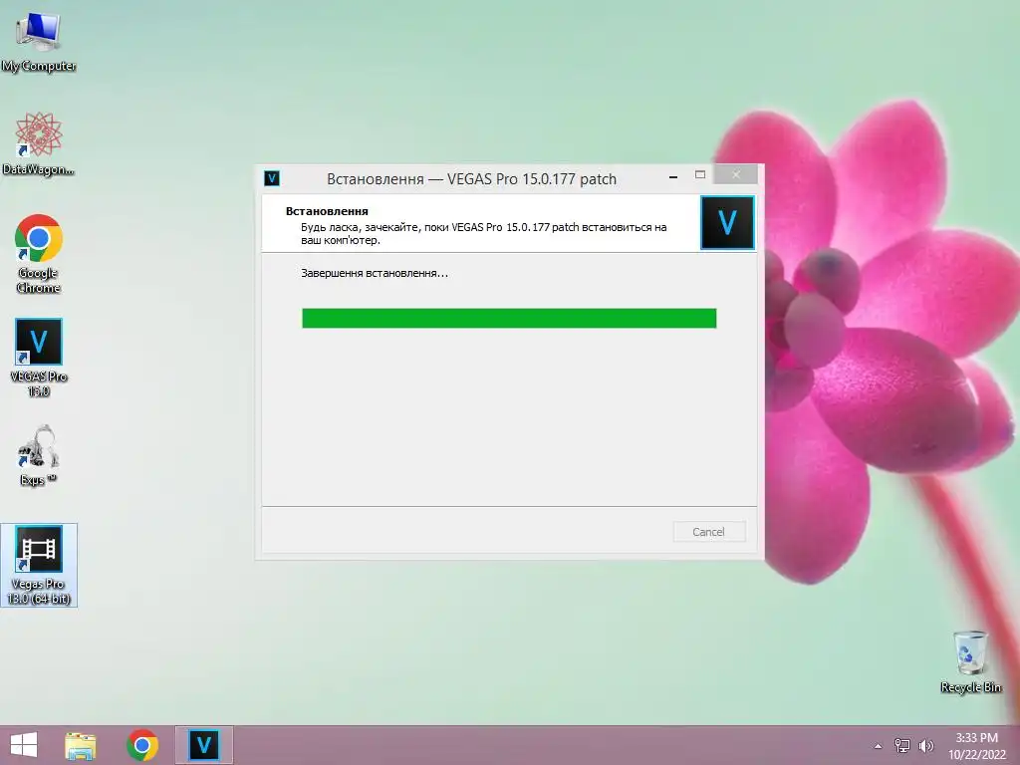Screen dimensions: 1020x765
Task: Maximize the VEGAS Pro patch installer window
Action: (x=700, y=175)
